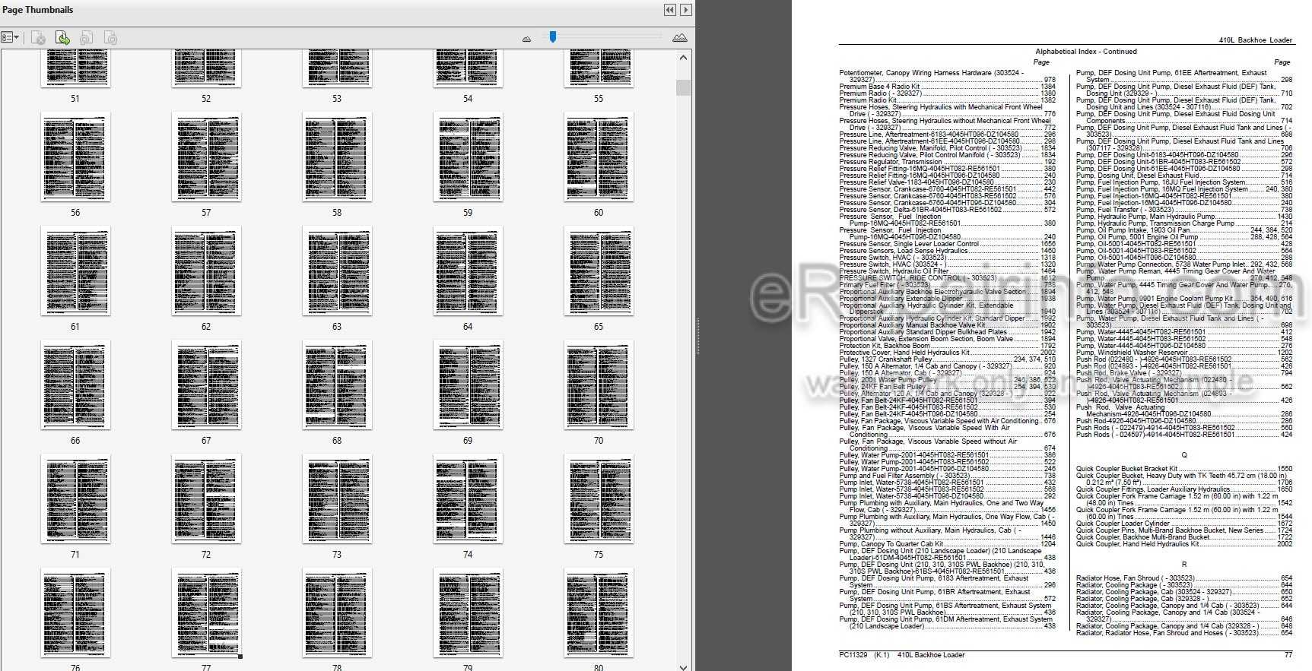
Task: Click the reduce thumbnail size icon
Action: 526,38
